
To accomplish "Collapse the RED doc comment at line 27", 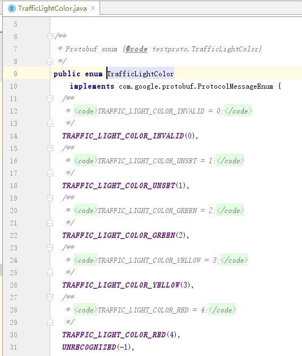I will (x=50, y=297).
